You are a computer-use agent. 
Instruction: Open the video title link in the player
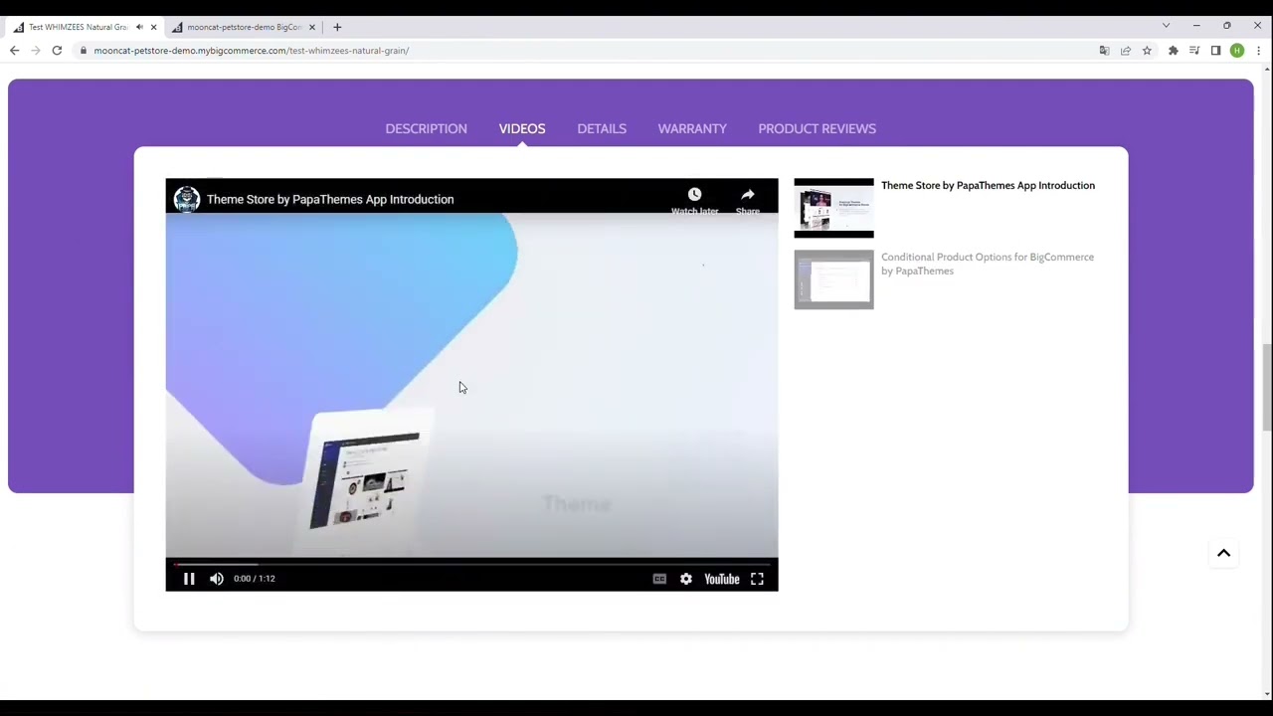click(x=330, y=199)
